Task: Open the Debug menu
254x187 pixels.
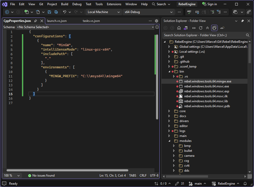Action: (77, 4)
